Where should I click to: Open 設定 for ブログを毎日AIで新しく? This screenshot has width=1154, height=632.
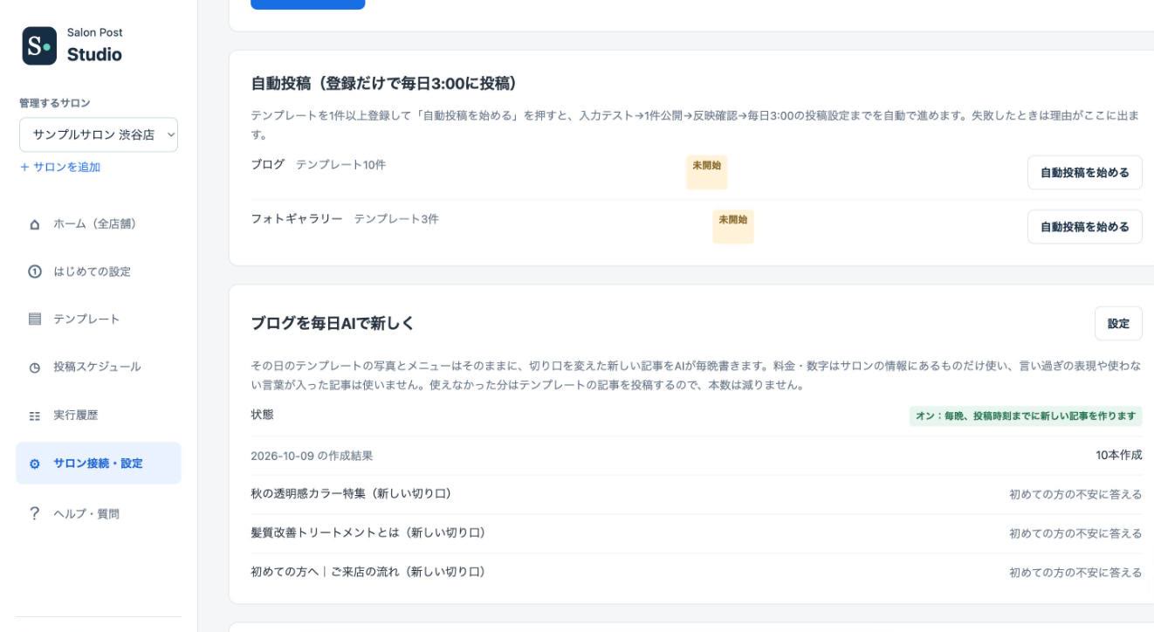coord(1118,323)
